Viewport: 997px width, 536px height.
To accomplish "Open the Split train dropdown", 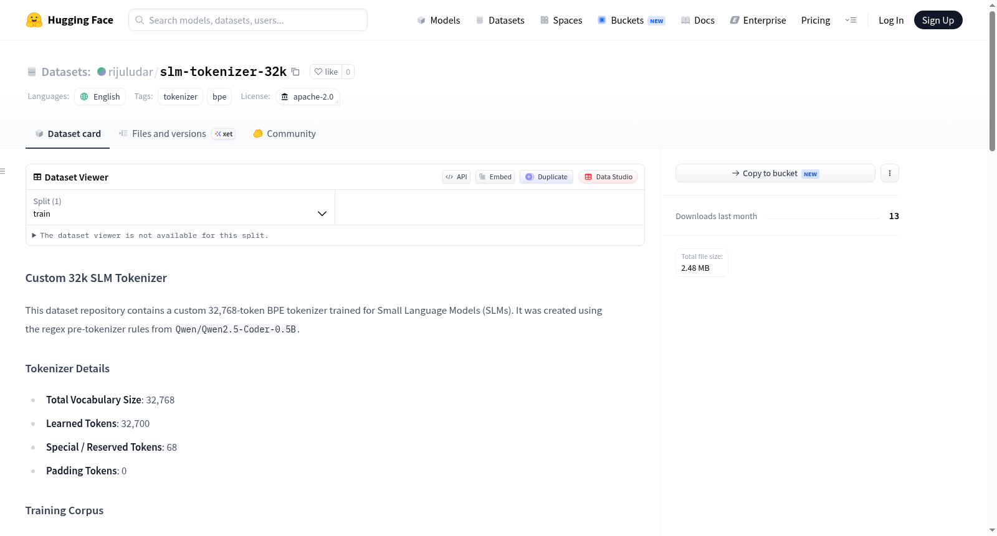I will pyautogui.click(x=180, y=207).
